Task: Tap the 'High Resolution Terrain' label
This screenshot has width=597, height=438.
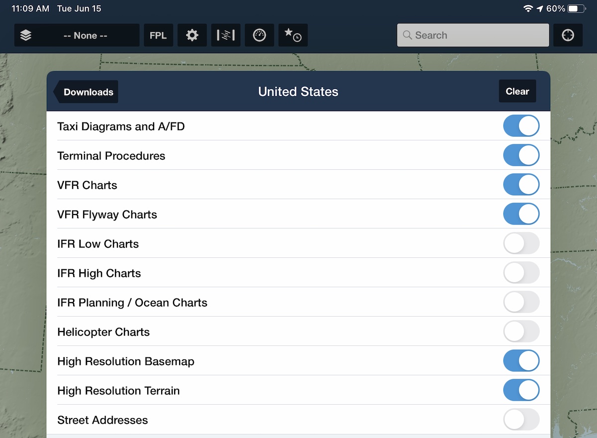Action: pos(118,391)
